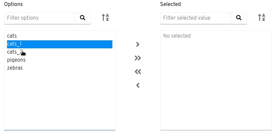278x140 pixels.
Task: Sort the Options list A to Z
Action: 105,17
